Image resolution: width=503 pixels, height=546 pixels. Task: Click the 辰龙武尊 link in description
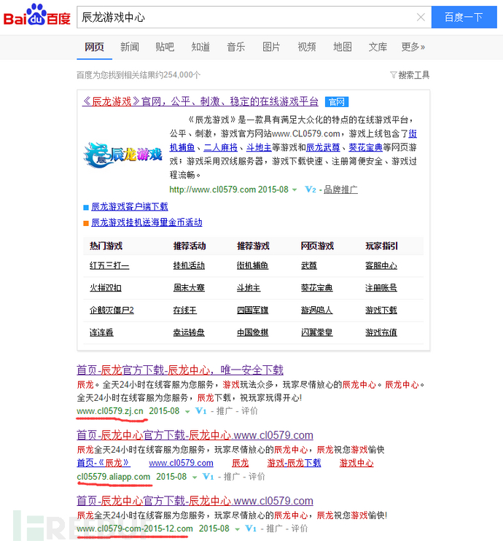(323, 147)
